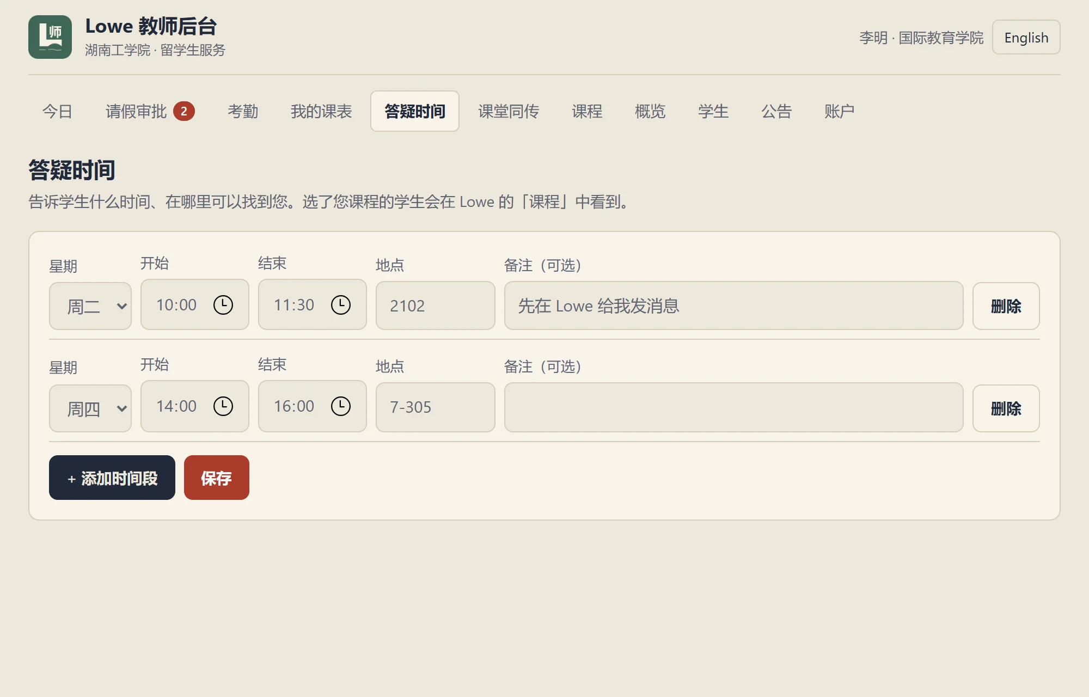Edit the 11:30 end time field
1089x697 pixels.
click(313, 304)
